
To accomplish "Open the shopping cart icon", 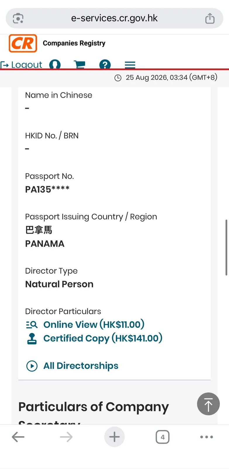I will [80, 64].
